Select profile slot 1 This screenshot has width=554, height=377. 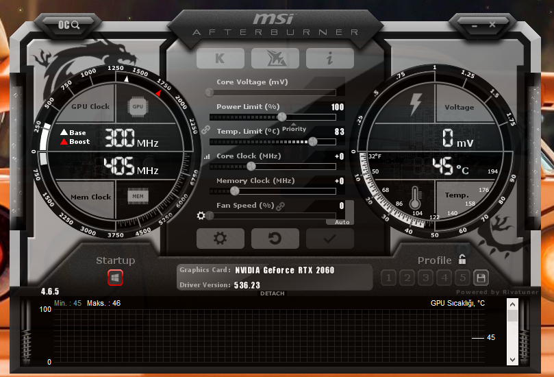(389, 278)
